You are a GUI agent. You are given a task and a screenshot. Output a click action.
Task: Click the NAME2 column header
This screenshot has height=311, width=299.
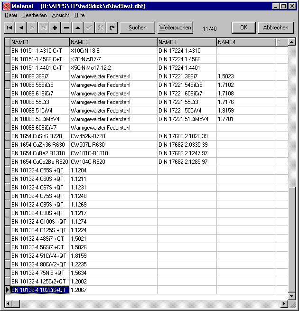pyautogui.click(x=113, y=42)
